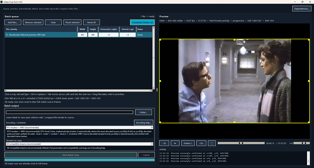The width and height of the screenshot is (314, 168).
Task: Advance one frame with Frame button
Action: pos(188,143)
